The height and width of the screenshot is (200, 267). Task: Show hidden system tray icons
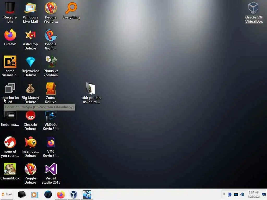click(224, 194)
